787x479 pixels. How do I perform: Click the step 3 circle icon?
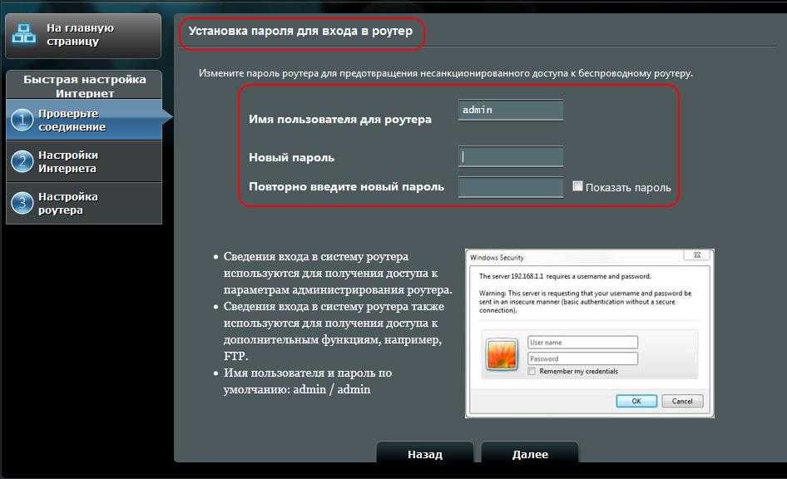[22, 204]
